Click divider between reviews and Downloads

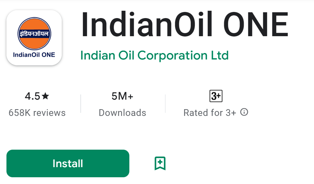[81, 104]
